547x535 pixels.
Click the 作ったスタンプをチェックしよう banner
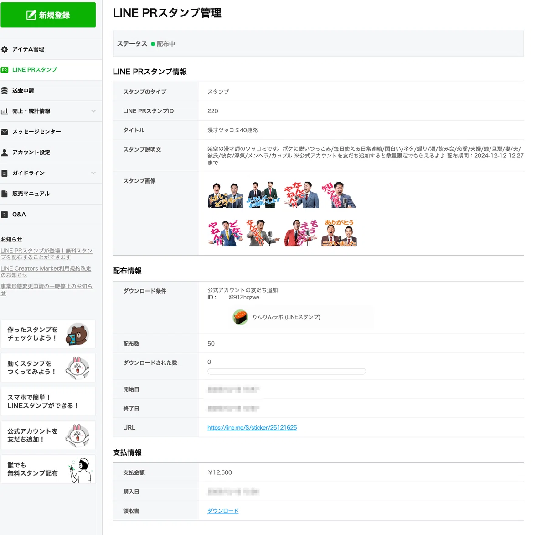tap(48, 334)
